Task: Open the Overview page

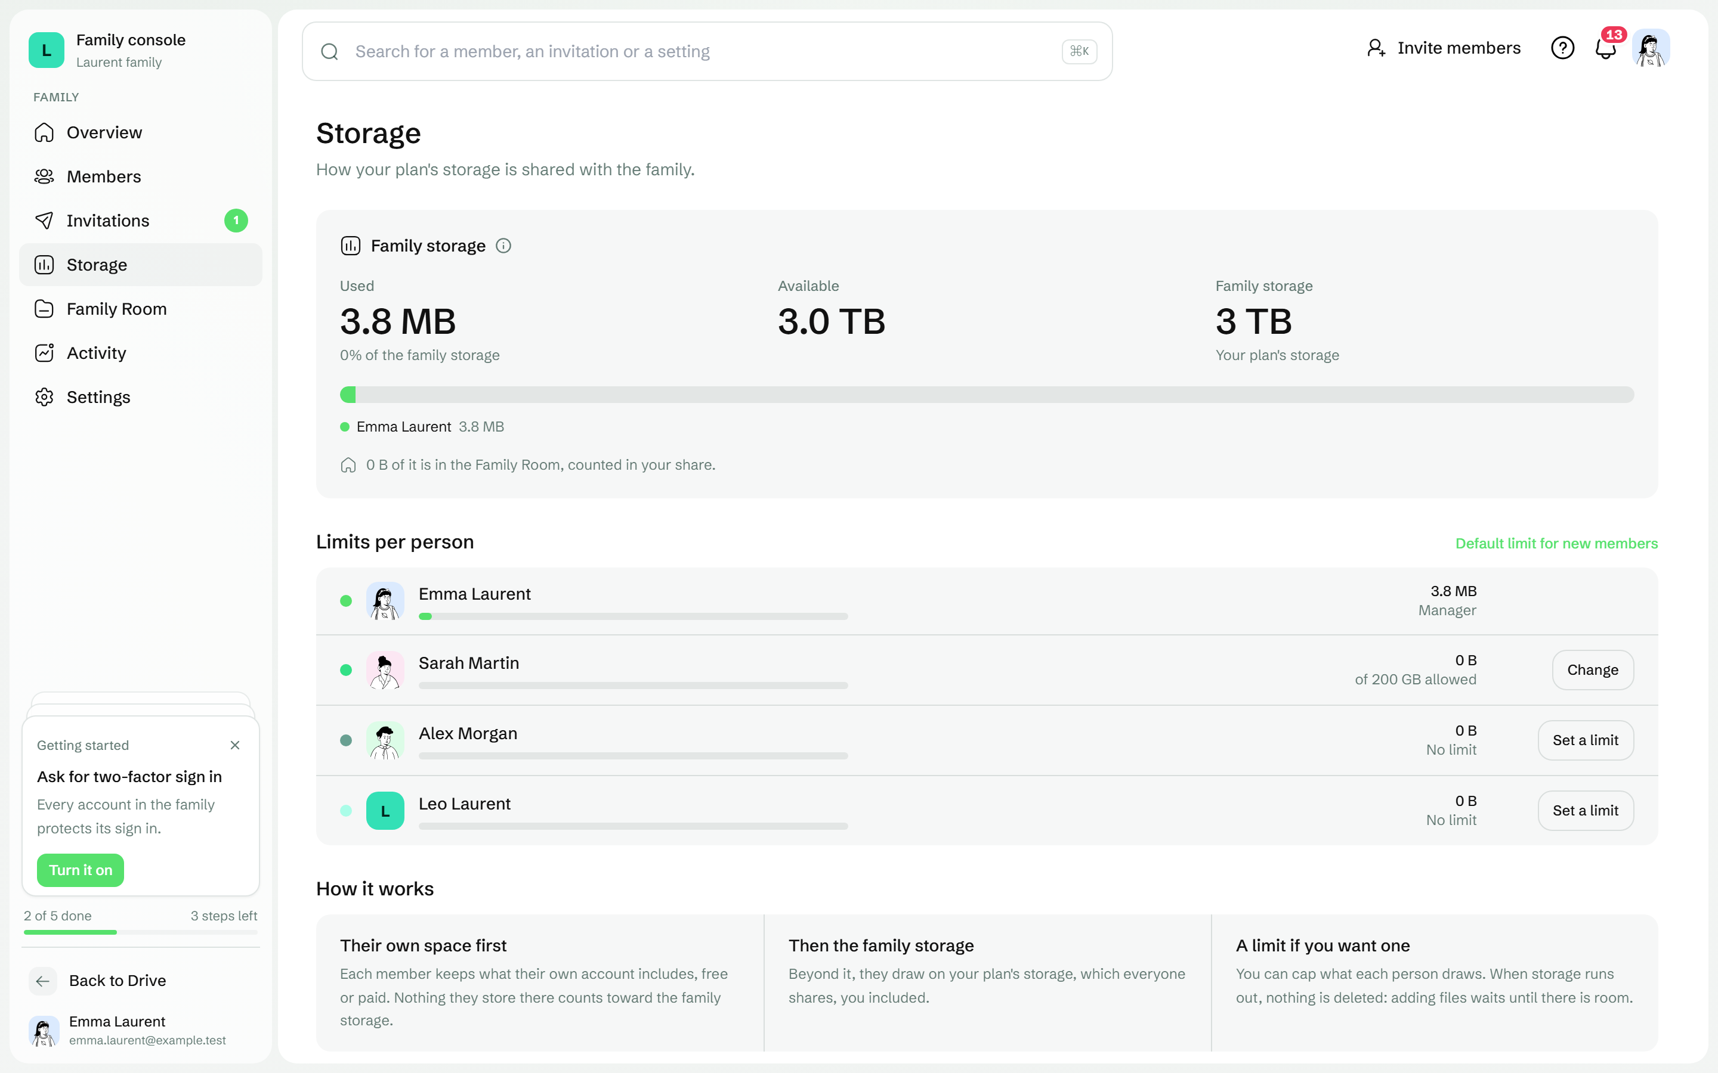Action: point(141,133)
